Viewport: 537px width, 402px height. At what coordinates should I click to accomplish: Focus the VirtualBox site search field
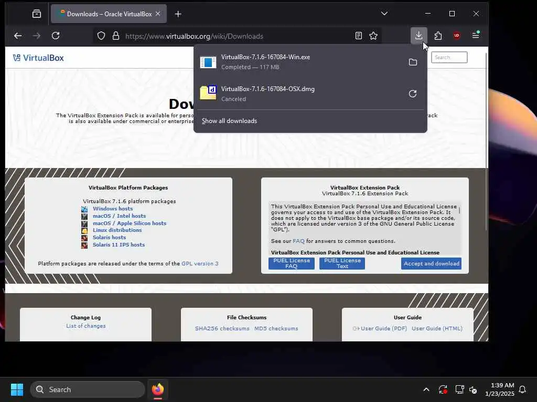tap(449, 58)
